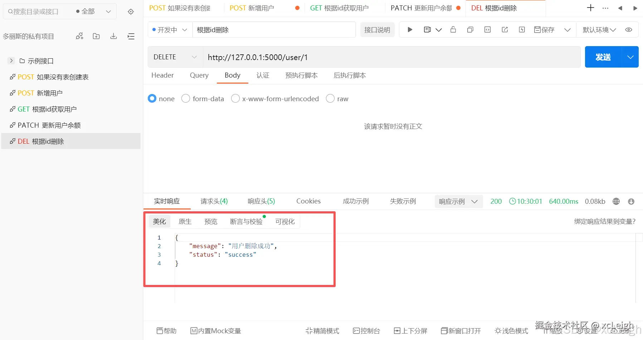643x340 pixels.
Task: Open the import icon in the sidebar toolbar
Action: pos(113,36)
